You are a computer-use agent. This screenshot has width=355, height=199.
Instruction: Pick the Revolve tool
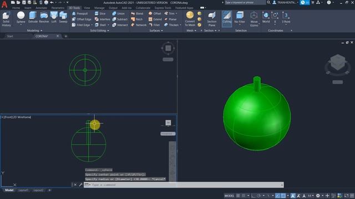point(44,17)
